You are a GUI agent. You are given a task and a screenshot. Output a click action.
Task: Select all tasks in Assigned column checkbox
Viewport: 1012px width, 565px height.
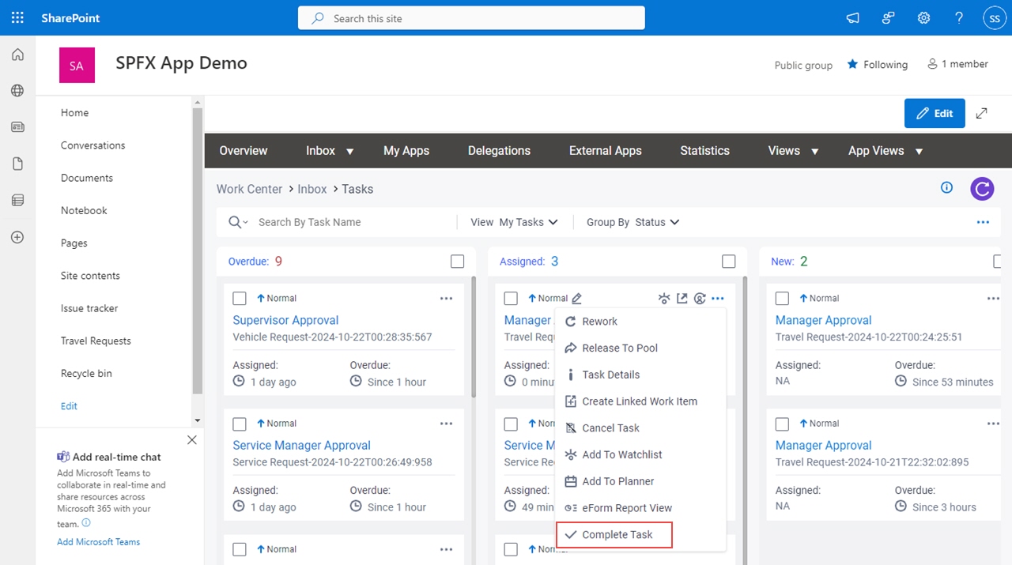pos(729,262)
